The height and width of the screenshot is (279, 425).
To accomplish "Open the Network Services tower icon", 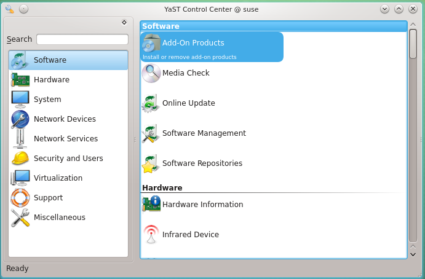I will tap(20, 139).
